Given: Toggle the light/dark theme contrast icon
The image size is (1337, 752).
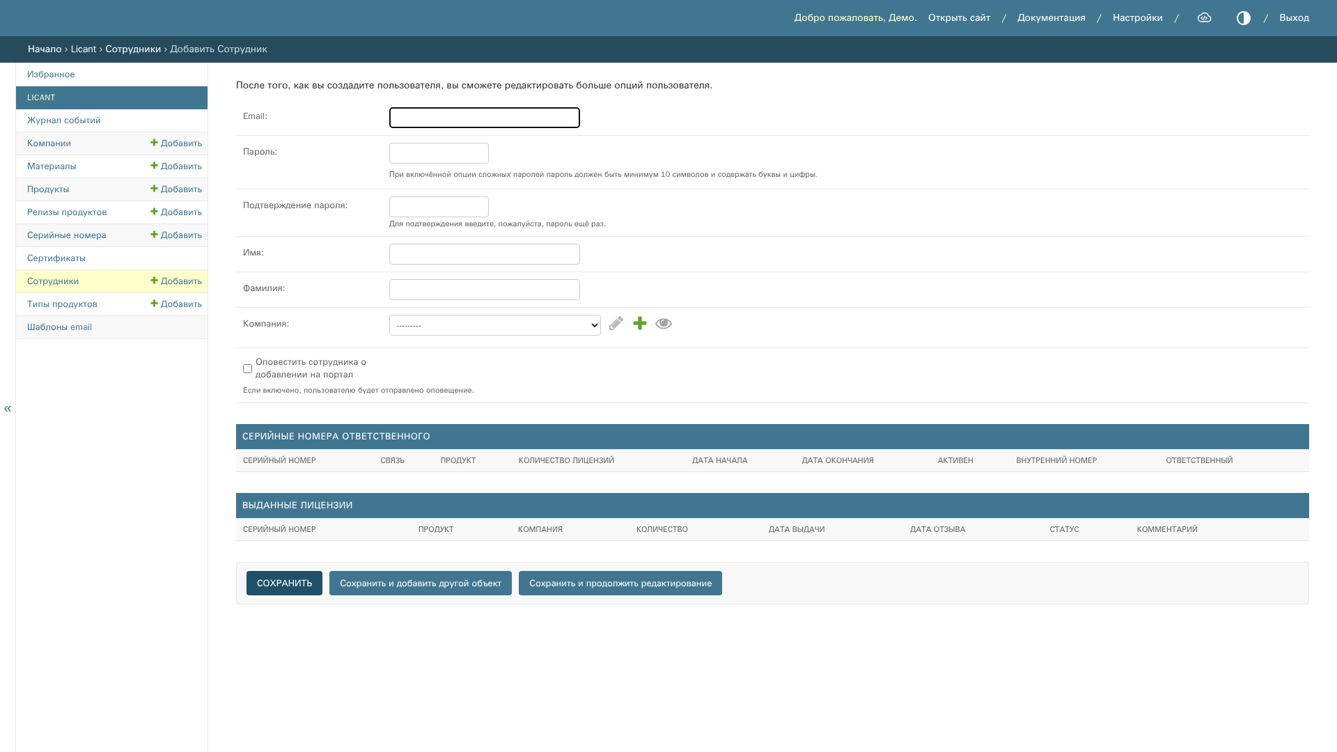Looking at the screenshot, I should pos(1244,18).
